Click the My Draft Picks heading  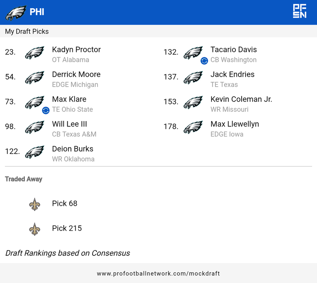coord(27,31)
